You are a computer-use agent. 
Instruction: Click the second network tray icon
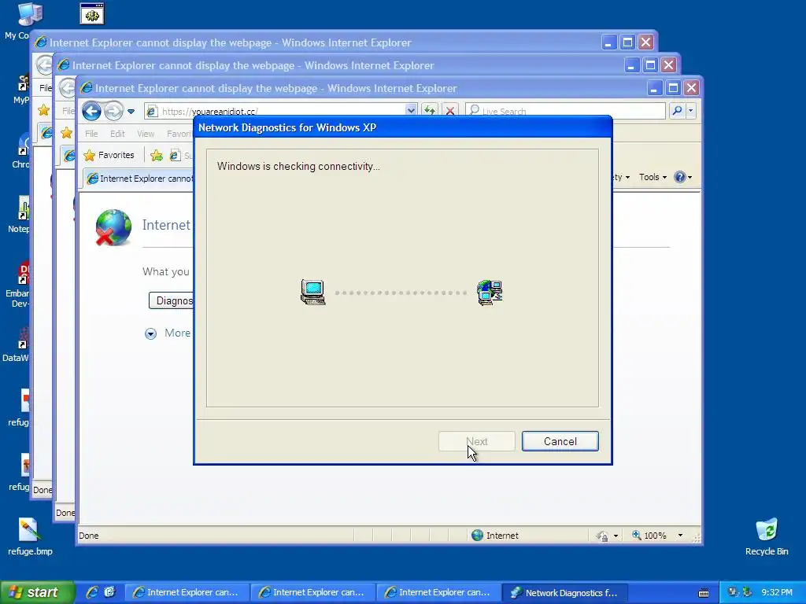[x=748, y=592]
